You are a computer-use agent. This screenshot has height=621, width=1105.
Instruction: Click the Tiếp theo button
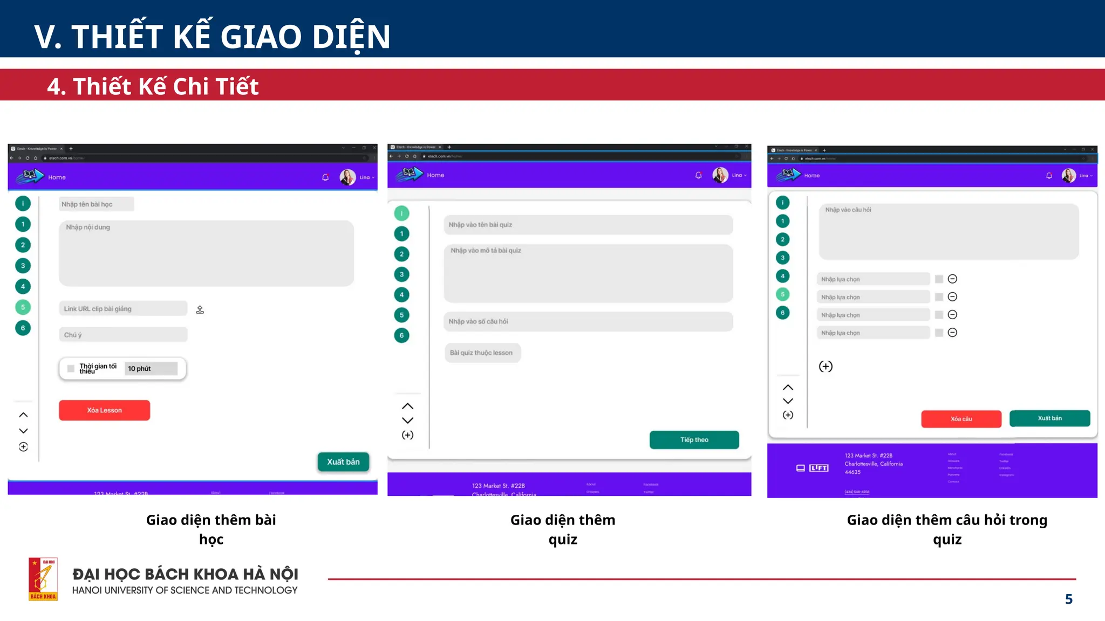pos(694,440)
